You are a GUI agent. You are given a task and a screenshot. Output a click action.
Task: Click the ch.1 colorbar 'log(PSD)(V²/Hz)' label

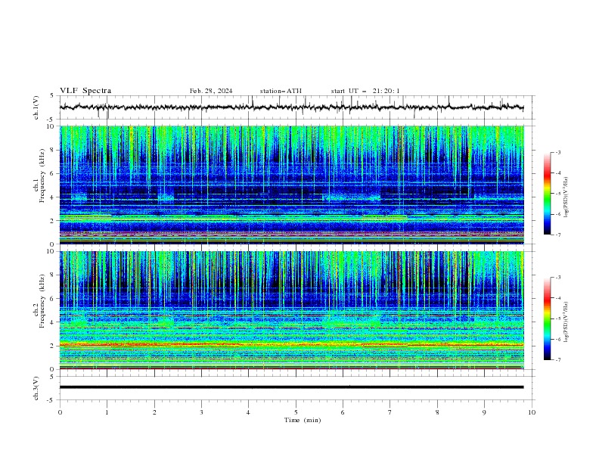pos(567,197)
